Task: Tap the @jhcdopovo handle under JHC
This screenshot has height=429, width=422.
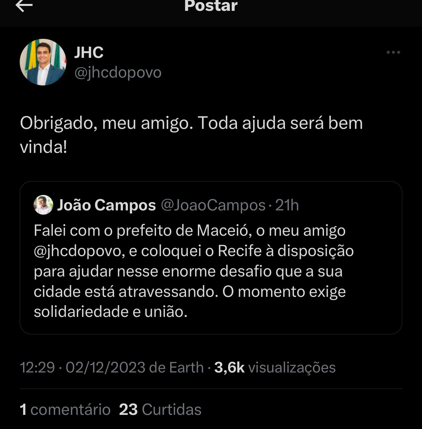Action: [118, 73]
